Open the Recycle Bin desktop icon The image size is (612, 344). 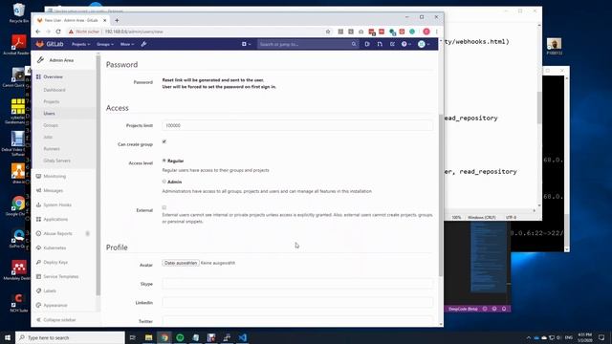point(18,12)
